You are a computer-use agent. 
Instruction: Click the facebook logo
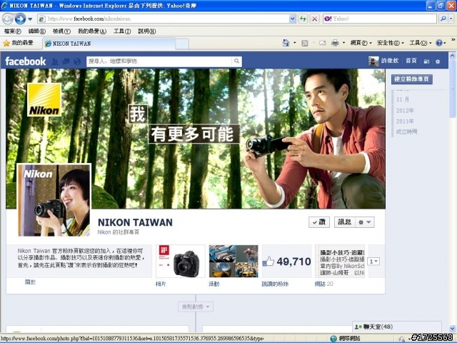tap(26, 61)
